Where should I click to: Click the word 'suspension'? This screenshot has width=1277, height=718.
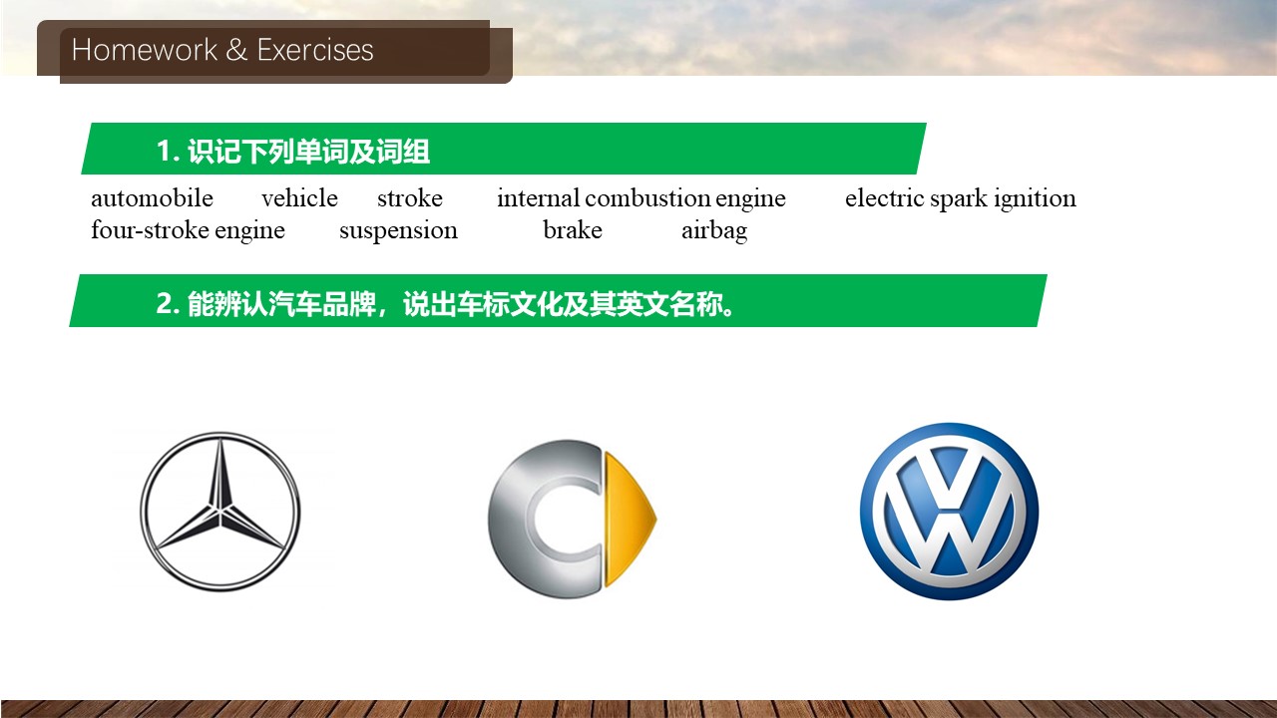(398, 230)
